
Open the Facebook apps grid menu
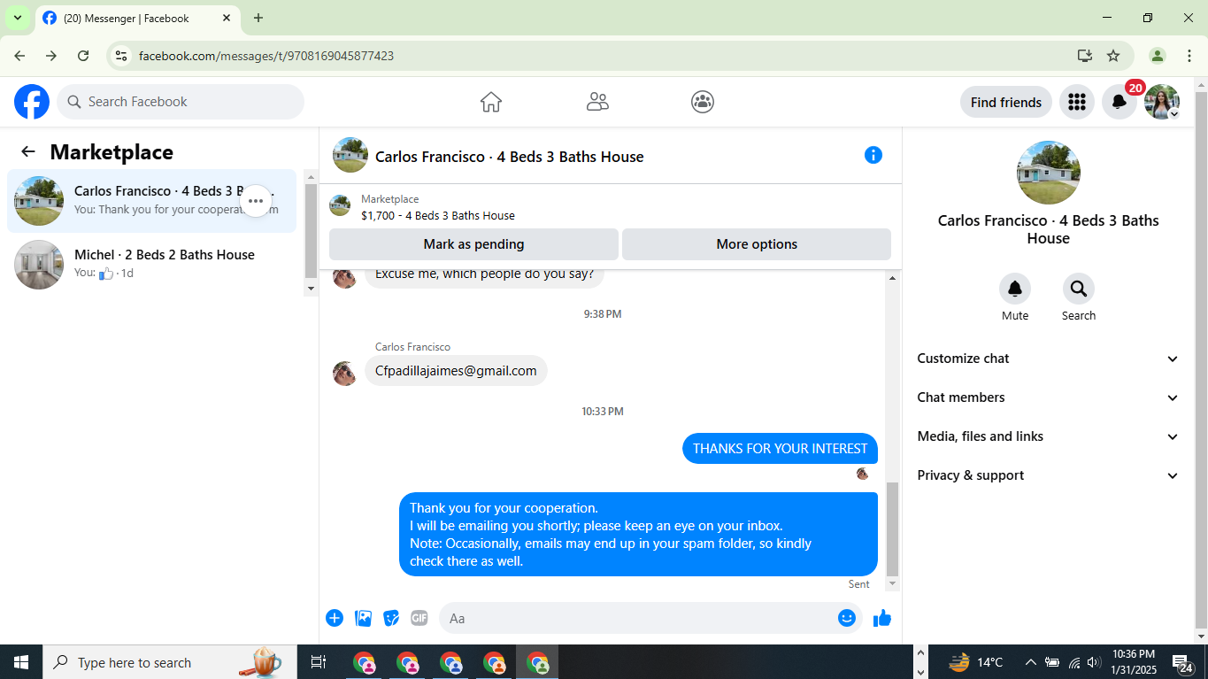[1077, 102]
